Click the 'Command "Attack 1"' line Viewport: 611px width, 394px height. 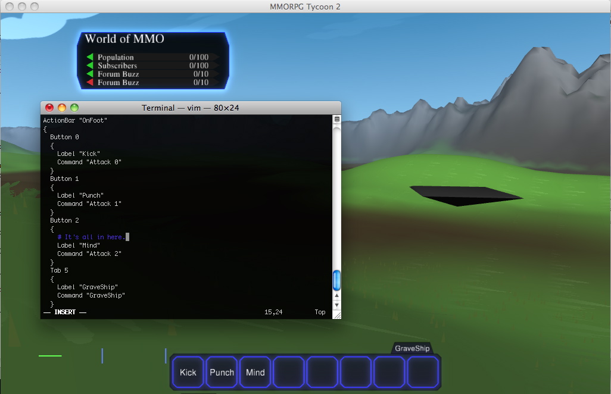pyautogui.click(x=89, y=204)
